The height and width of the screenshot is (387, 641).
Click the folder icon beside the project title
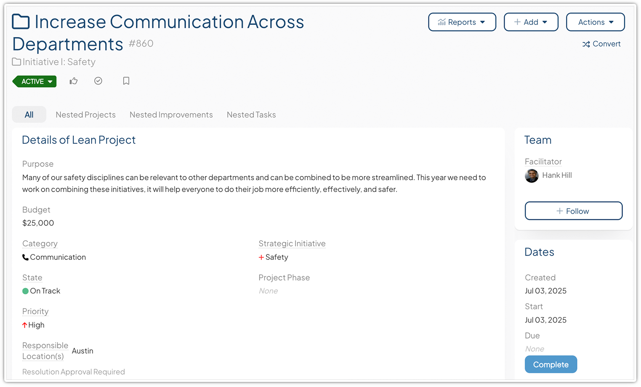pos(20,21)
